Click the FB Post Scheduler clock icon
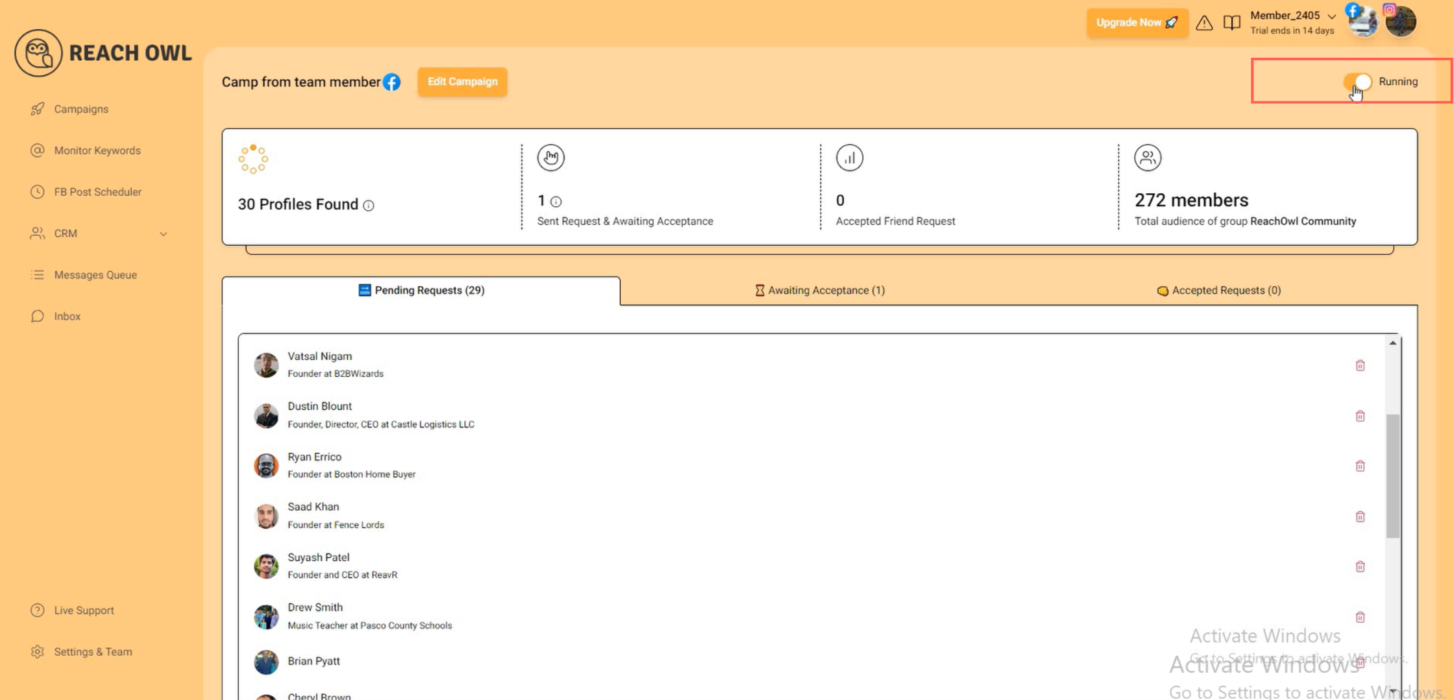The height and width of the screenshot is (700, 1454). pyautogui.click(x=38, y=192)
